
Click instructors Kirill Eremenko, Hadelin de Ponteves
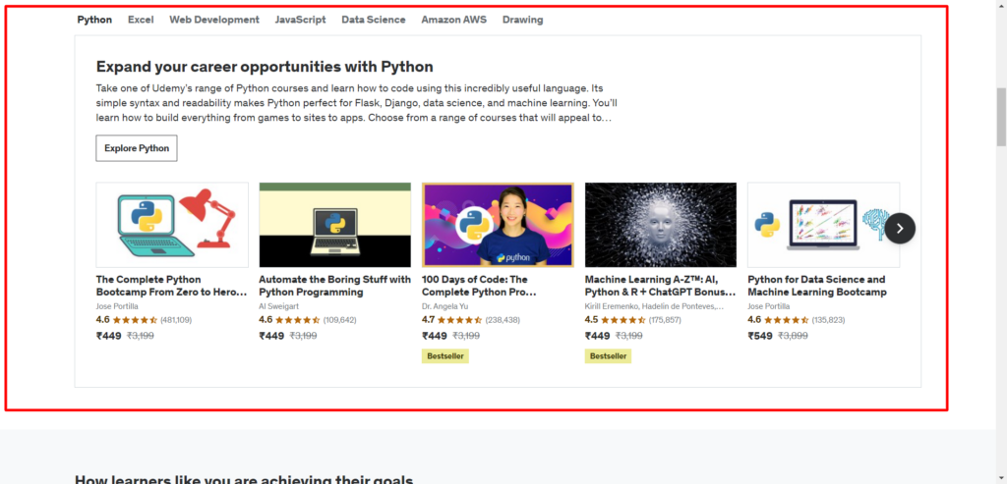tap(654, 306)
